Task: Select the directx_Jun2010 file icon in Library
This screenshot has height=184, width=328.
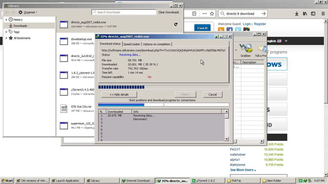Action: [x=64, y=58]
